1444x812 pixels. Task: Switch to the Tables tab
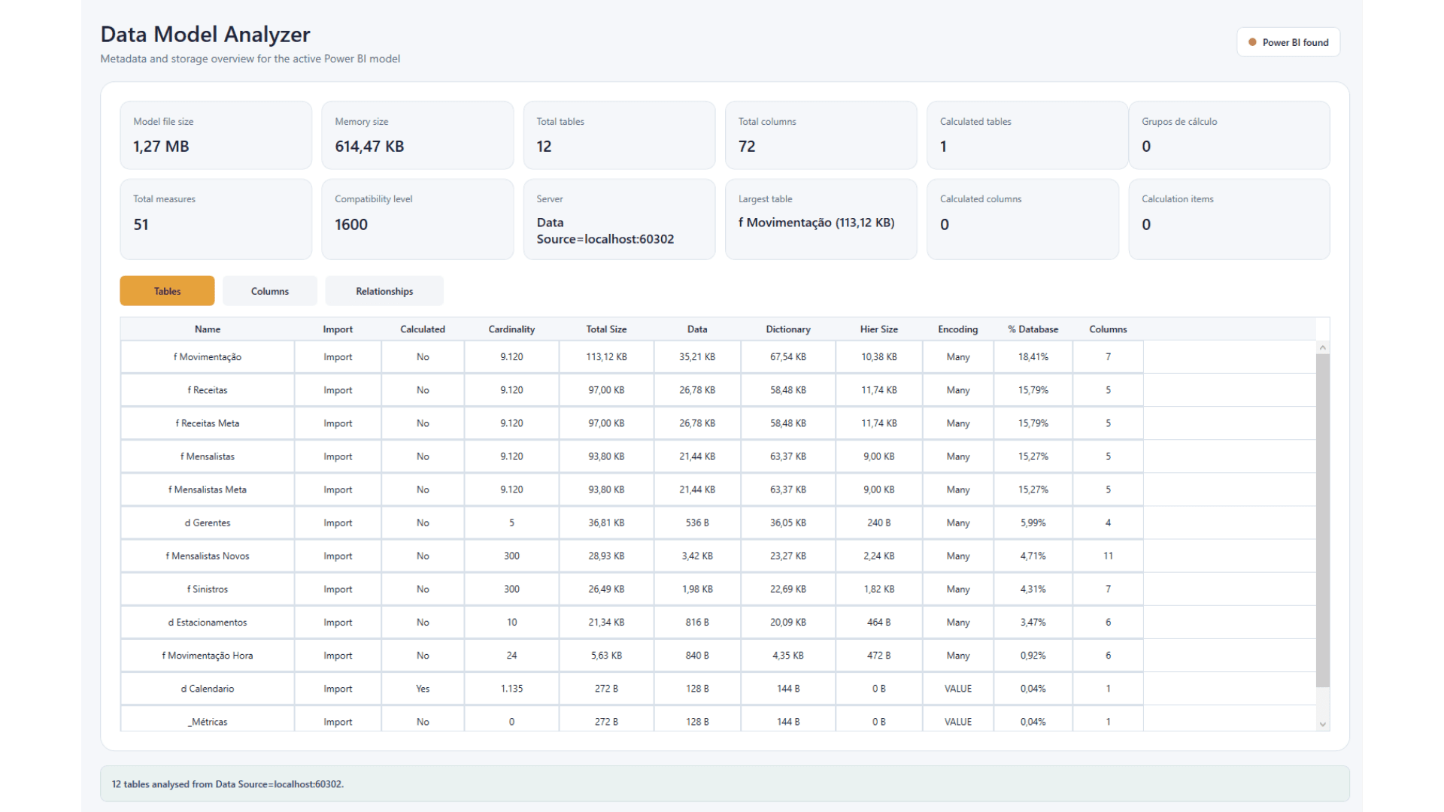(167, 291)
